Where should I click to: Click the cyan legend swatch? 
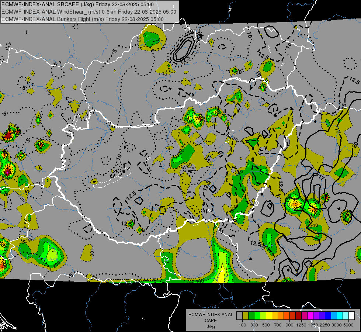point(340,316)
